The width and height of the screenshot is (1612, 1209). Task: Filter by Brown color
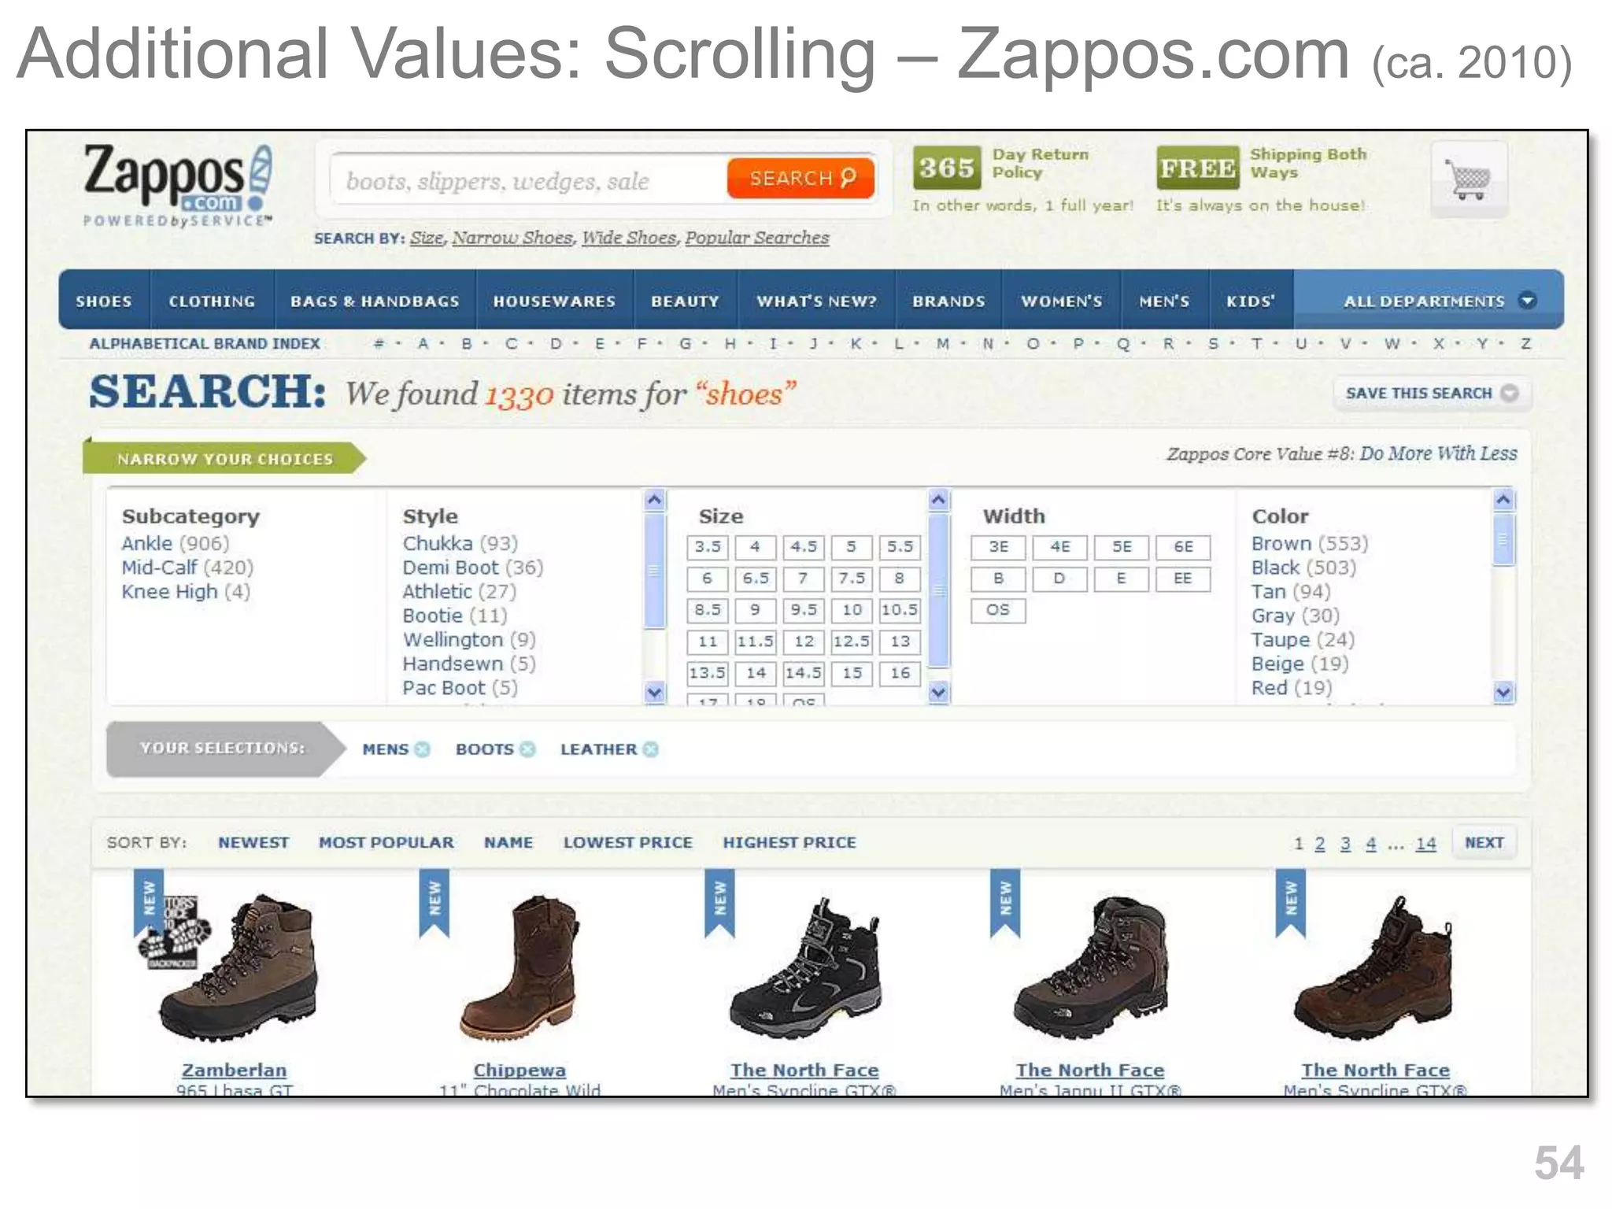1310,544
